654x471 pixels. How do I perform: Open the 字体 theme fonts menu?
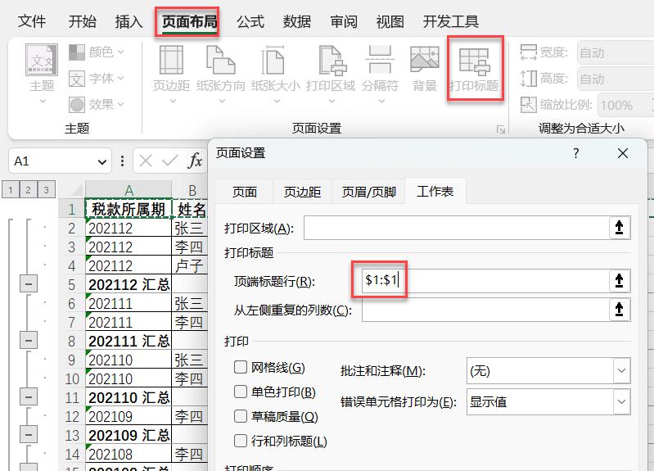tap(96, 79)
